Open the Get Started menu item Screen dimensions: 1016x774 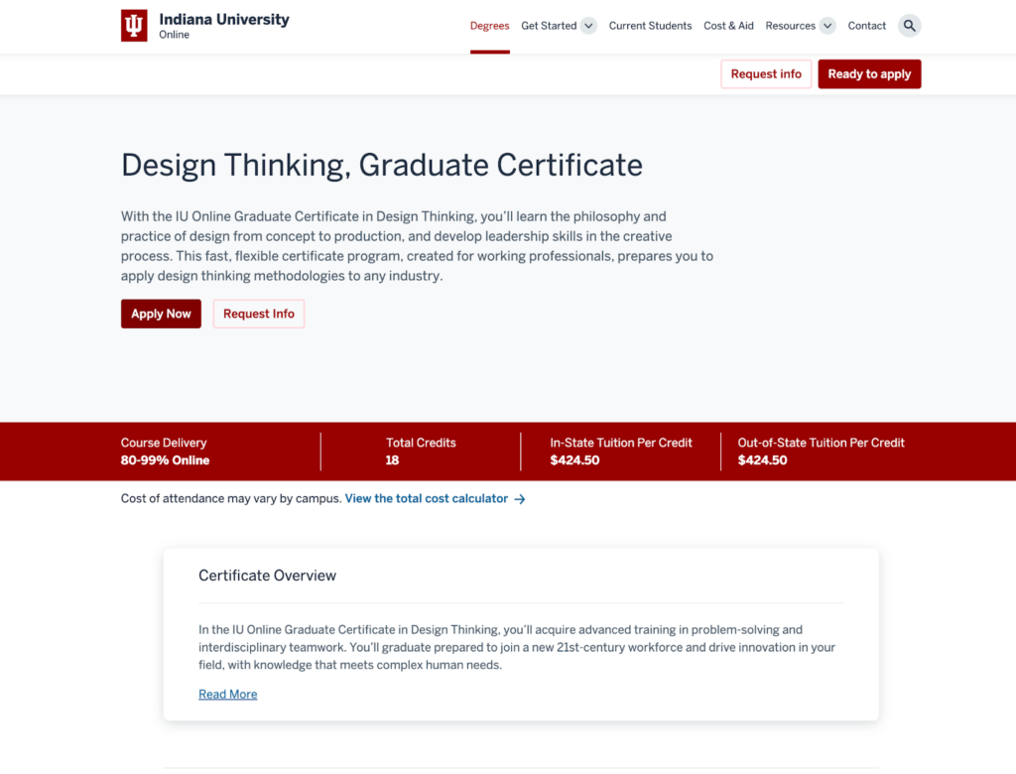tap(549, 26)
